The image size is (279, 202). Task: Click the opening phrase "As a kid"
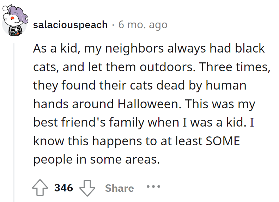53,48
